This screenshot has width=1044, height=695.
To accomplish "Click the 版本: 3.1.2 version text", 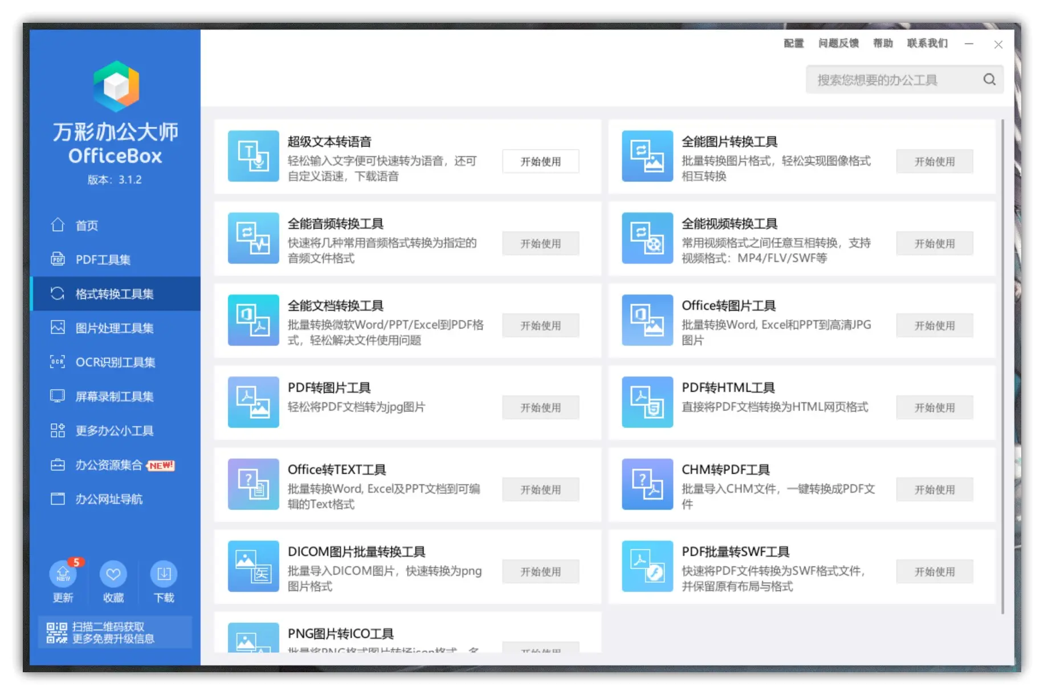I will pyautogui.click(x=115, y=179).
